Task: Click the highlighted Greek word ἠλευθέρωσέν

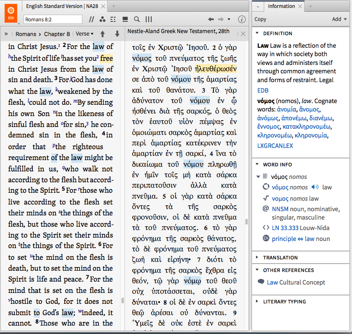Action: tap(215, 69)
